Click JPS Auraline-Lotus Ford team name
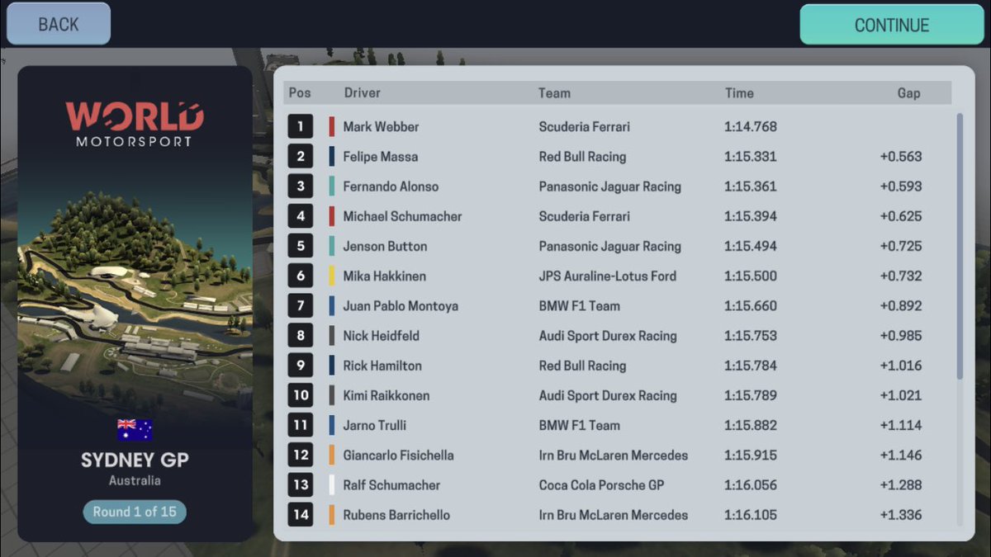This screenshot has width=991, height=557. click(607, 276)
